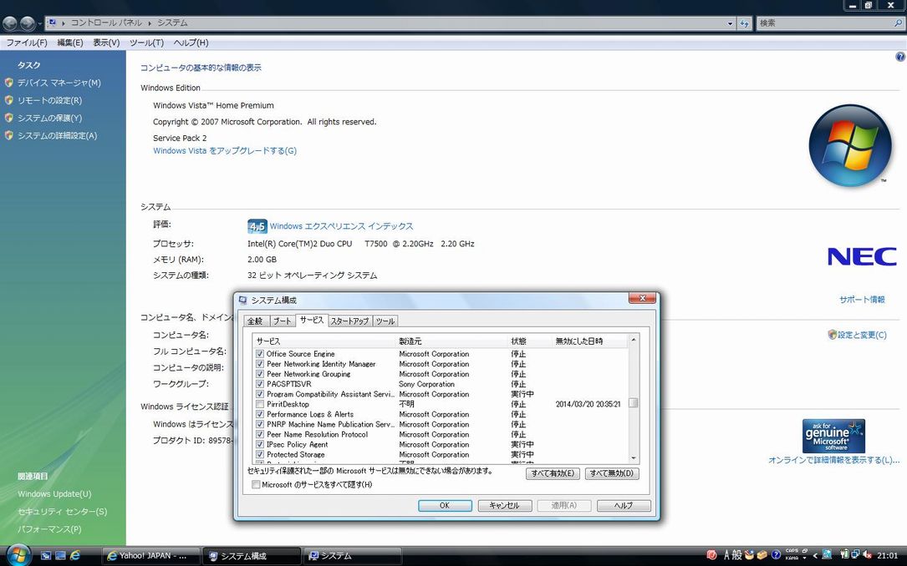Viewport: 907px width, 566px height.
Task: Click the CAPS indicator on the language bar
Action: 792,551
